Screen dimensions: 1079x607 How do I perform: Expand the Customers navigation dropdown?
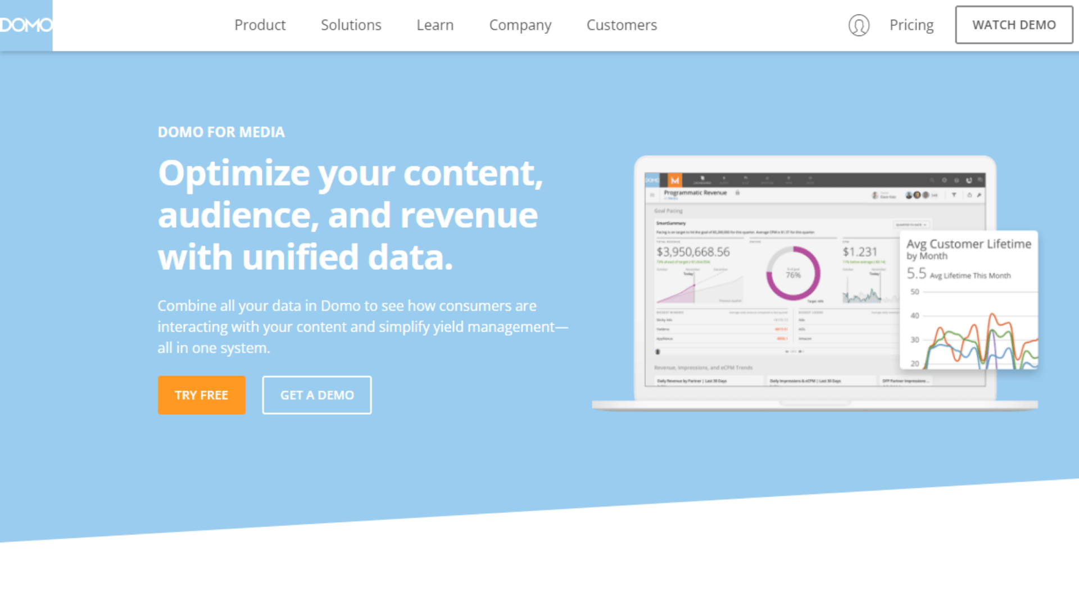tap(621, 25)
